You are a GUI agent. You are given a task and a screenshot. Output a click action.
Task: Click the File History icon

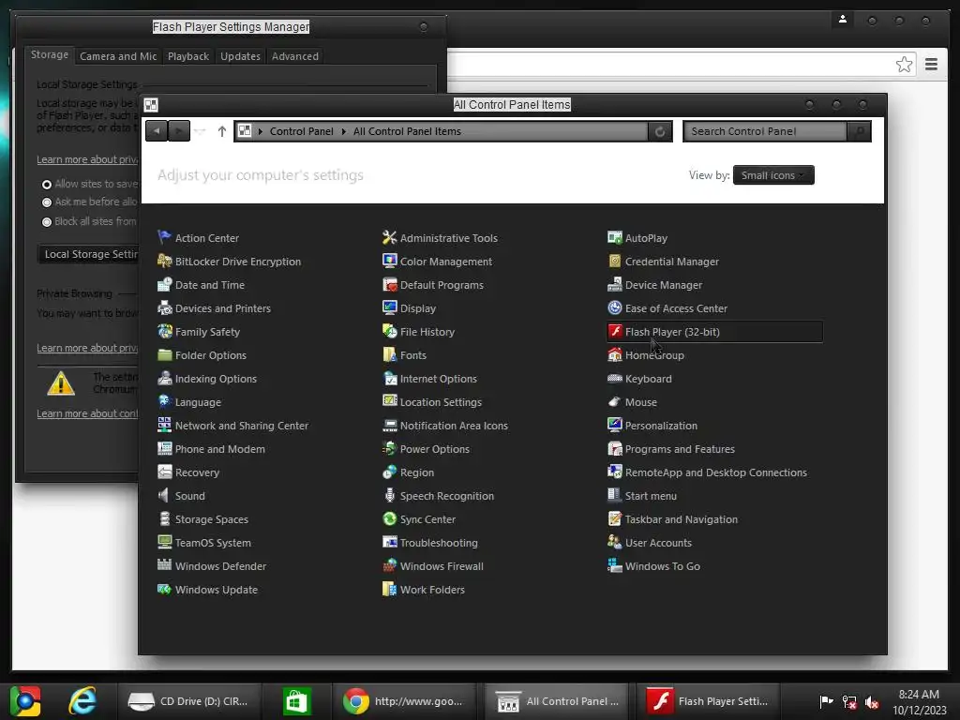click(x=389, y=331)
